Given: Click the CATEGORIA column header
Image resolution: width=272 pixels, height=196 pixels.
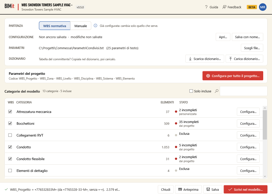Looking at the screenshot, I should pyautogui.click(x=24, y=102).
